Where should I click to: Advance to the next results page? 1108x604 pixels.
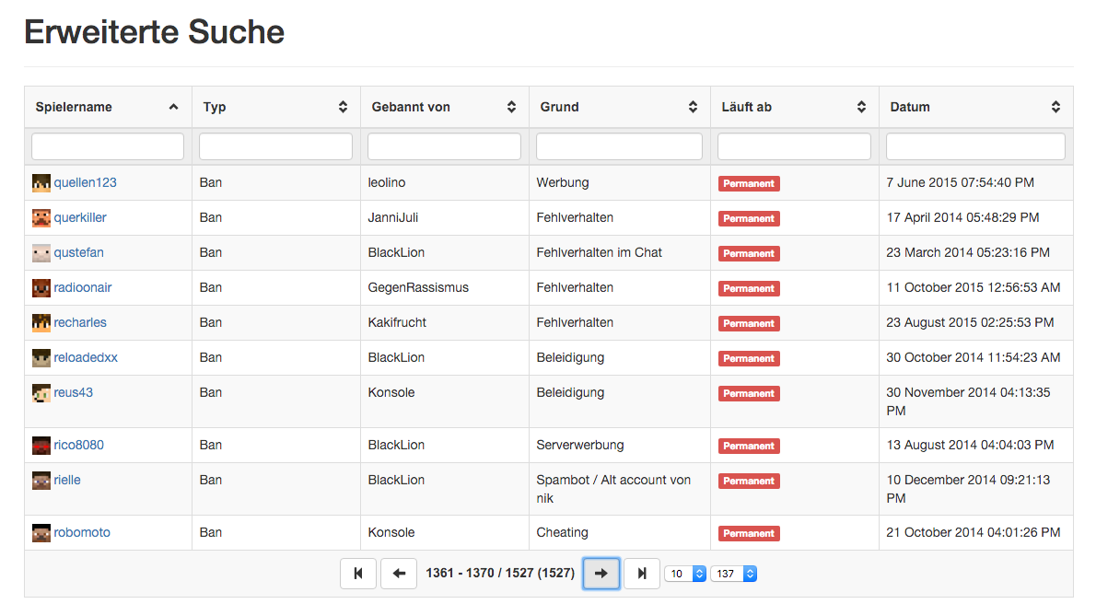601,573
